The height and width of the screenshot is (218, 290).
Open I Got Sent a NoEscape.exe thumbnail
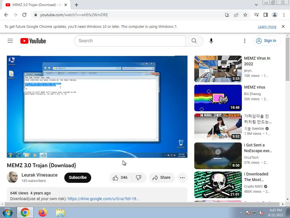[218, 156]
